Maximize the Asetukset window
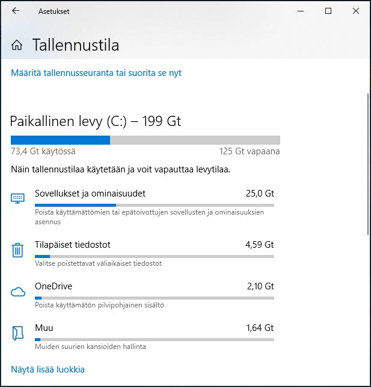 click(x=328, y=11)
